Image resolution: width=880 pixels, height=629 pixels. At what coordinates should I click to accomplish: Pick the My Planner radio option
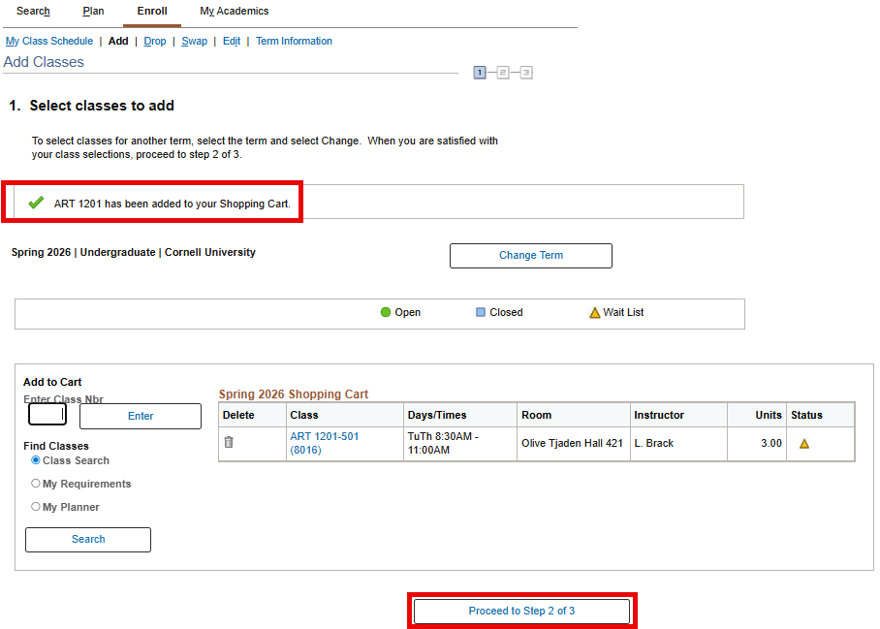[x=36, y=507]
